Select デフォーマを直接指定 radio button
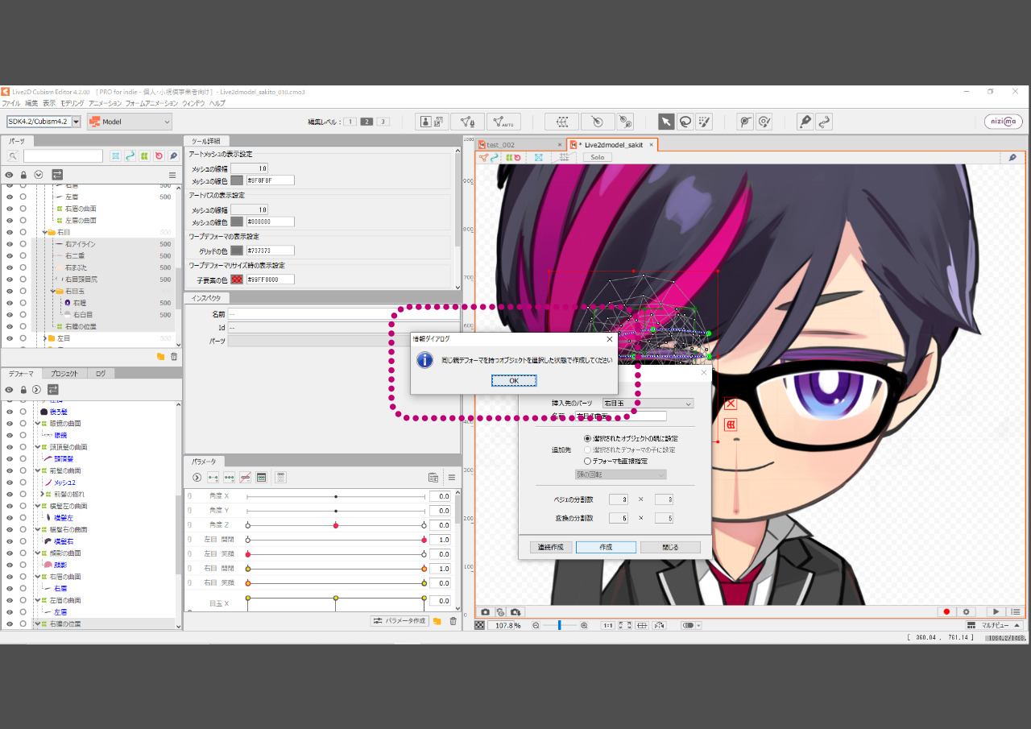The width and height of the screenshot is (1031, 729). pos(587,462)
